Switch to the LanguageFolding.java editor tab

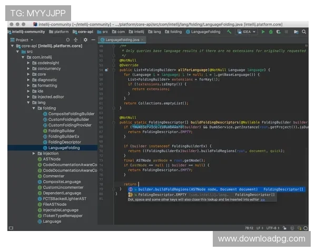point(121,39)
